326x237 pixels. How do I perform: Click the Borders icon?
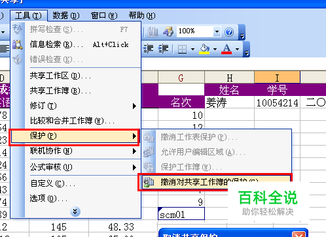[182, 49]
